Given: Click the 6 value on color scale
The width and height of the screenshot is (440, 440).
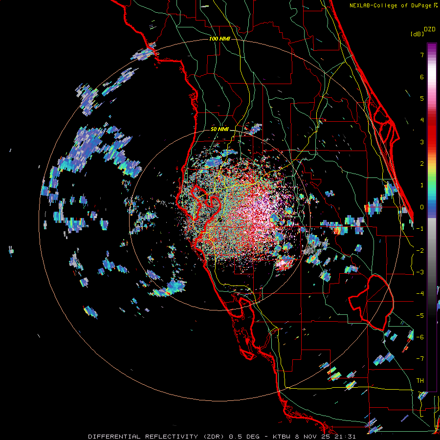Looking at the screenshot, I should (x=422, y=77).
